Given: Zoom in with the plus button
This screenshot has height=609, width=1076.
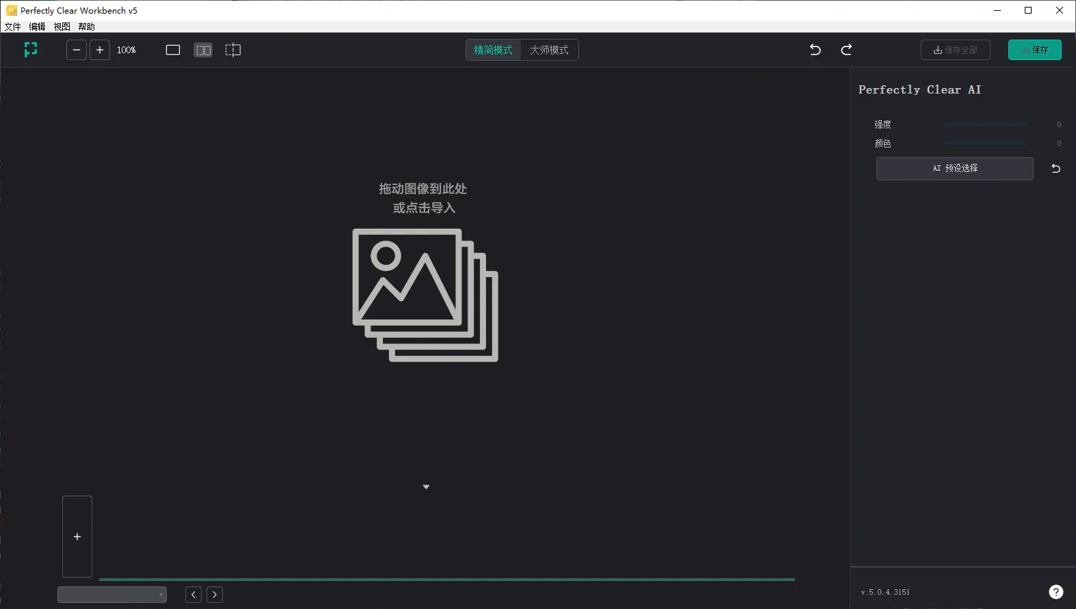Looking at the screenshot, I should pos(100,50).
